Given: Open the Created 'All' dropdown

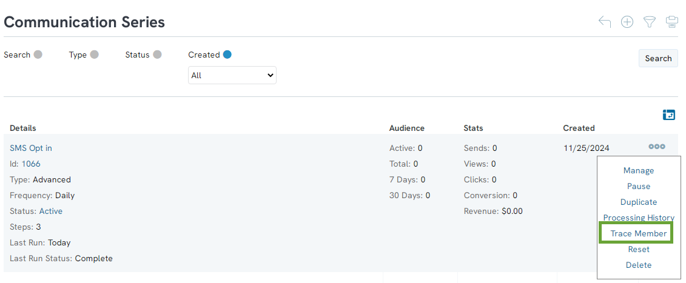Looking at the screenshot, I should point(232,75).
